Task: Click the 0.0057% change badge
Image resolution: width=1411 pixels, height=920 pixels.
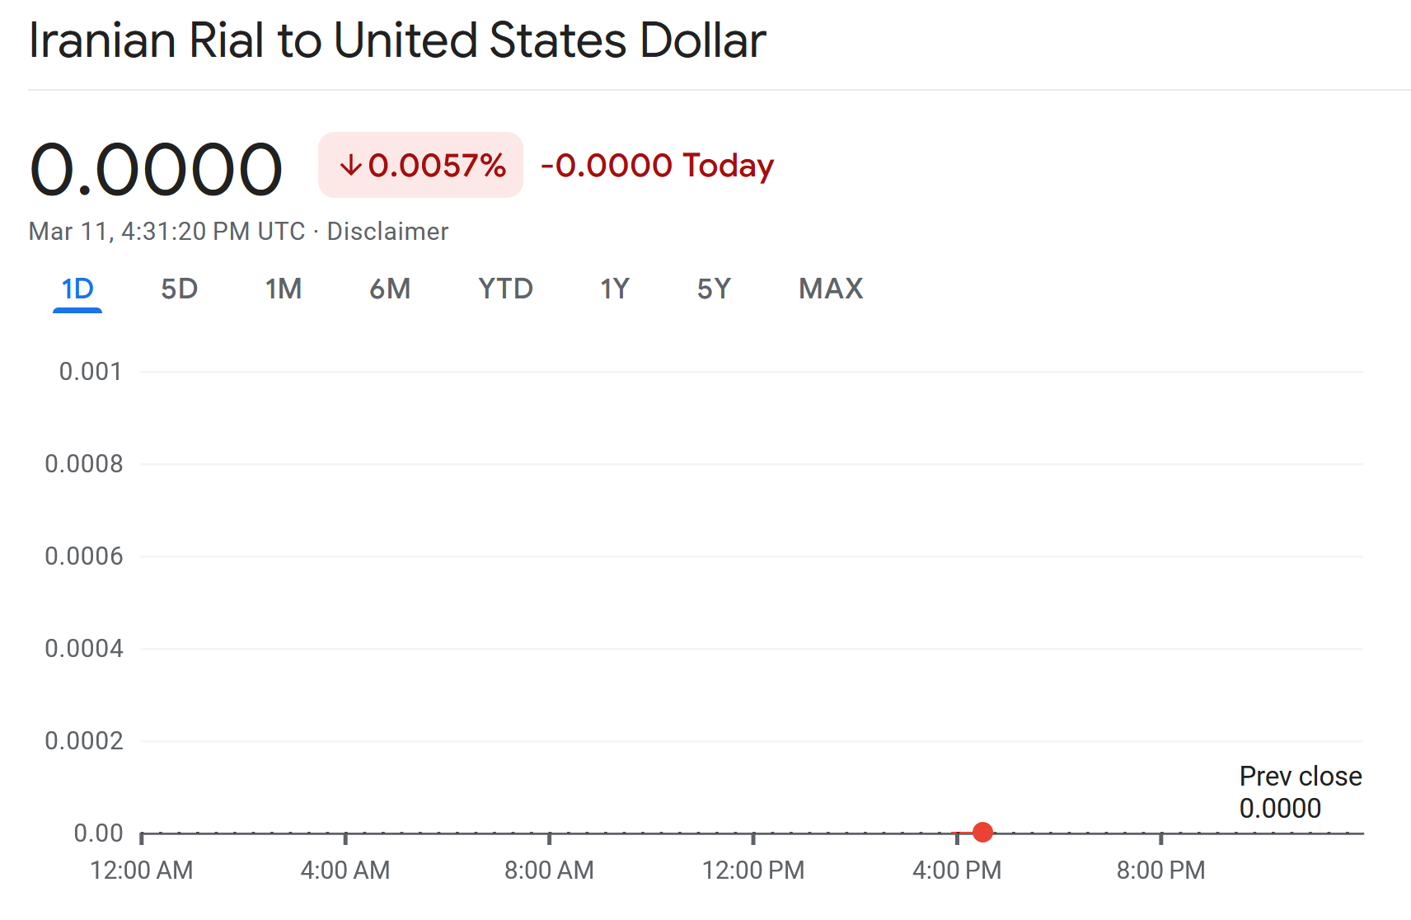Action: (x=421, y=166)
